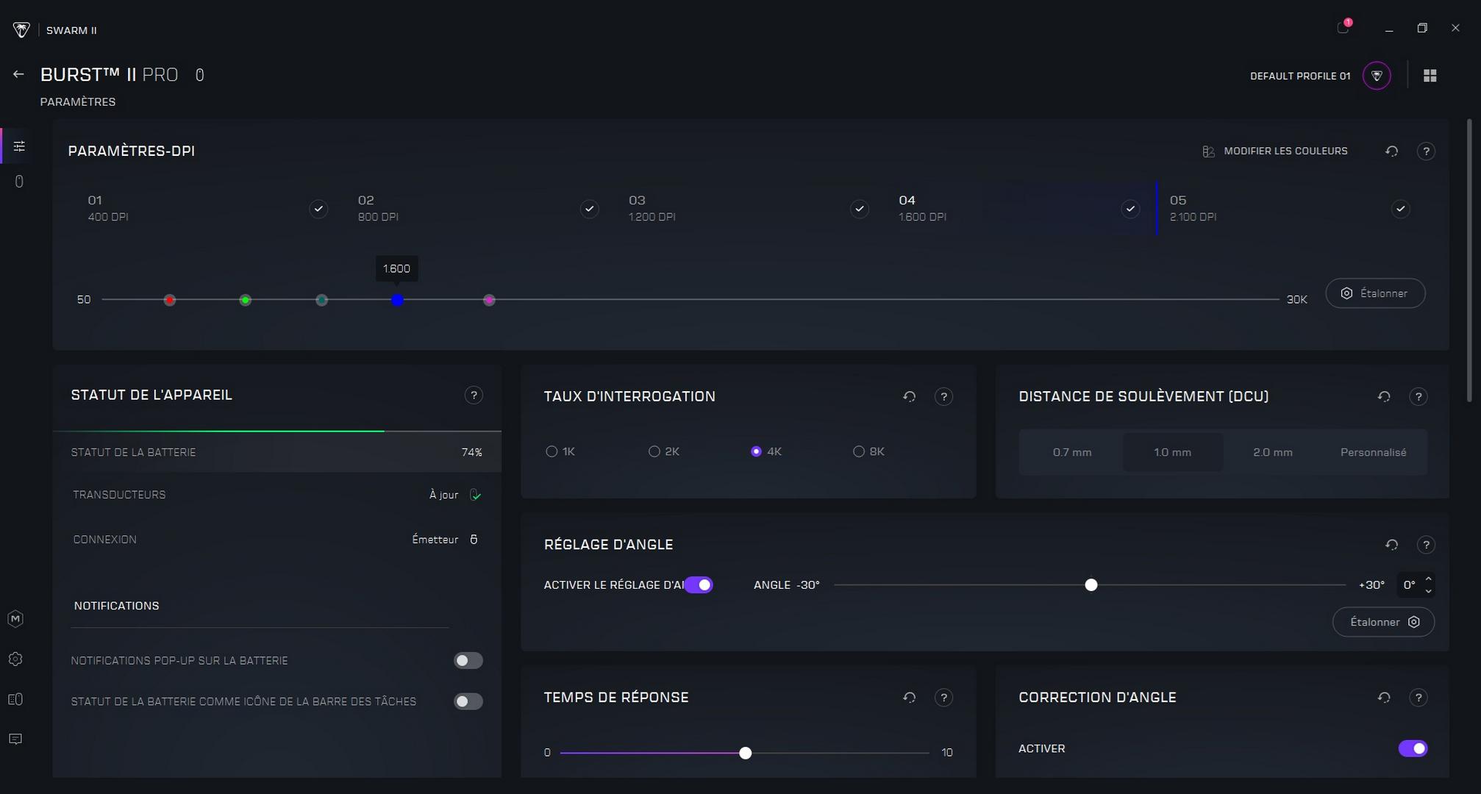Open the mouse button assignment sidebar icon

19,182
